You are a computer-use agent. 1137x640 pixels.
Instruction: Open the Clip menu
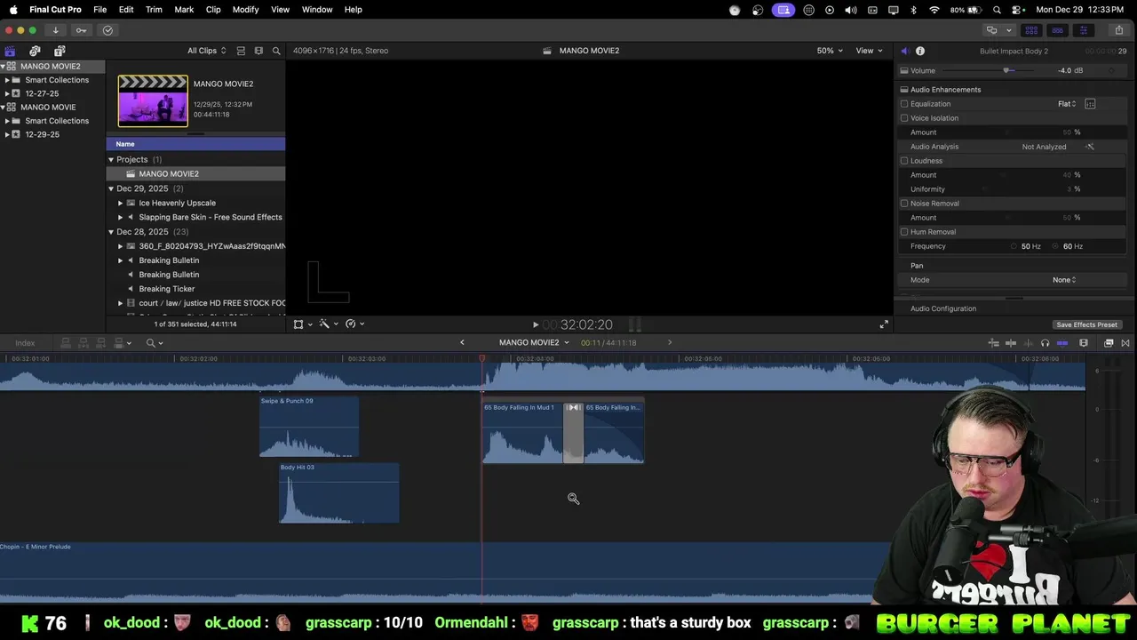pos(213,10)
